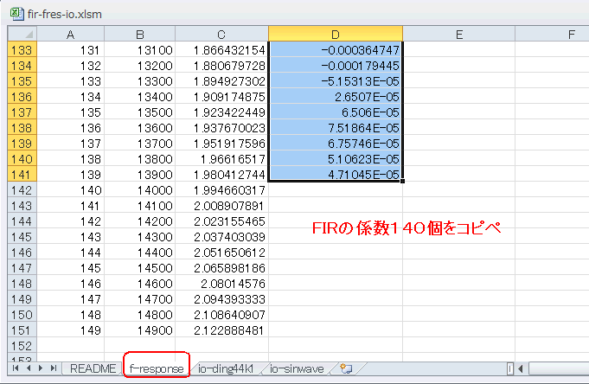The width and height of the screenshot is (589, 384).
Task: Click cell containing 4.71045E-05
Action: [x=336, y=175]
